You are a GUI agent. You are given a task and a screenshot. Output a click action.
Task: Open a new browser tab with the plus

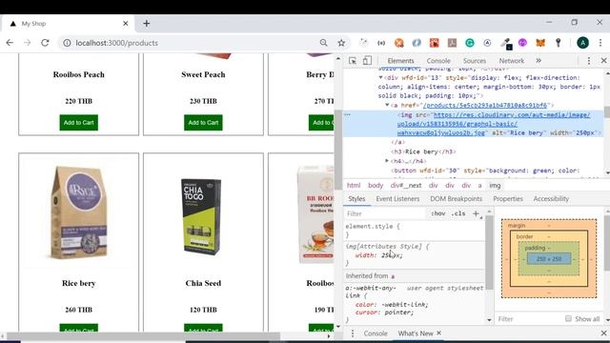[x=146, y=23]
